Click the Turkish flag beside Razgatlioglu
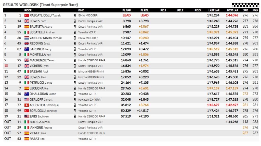Viewport: 261px width, 146px height. click(x=27, y=15)
